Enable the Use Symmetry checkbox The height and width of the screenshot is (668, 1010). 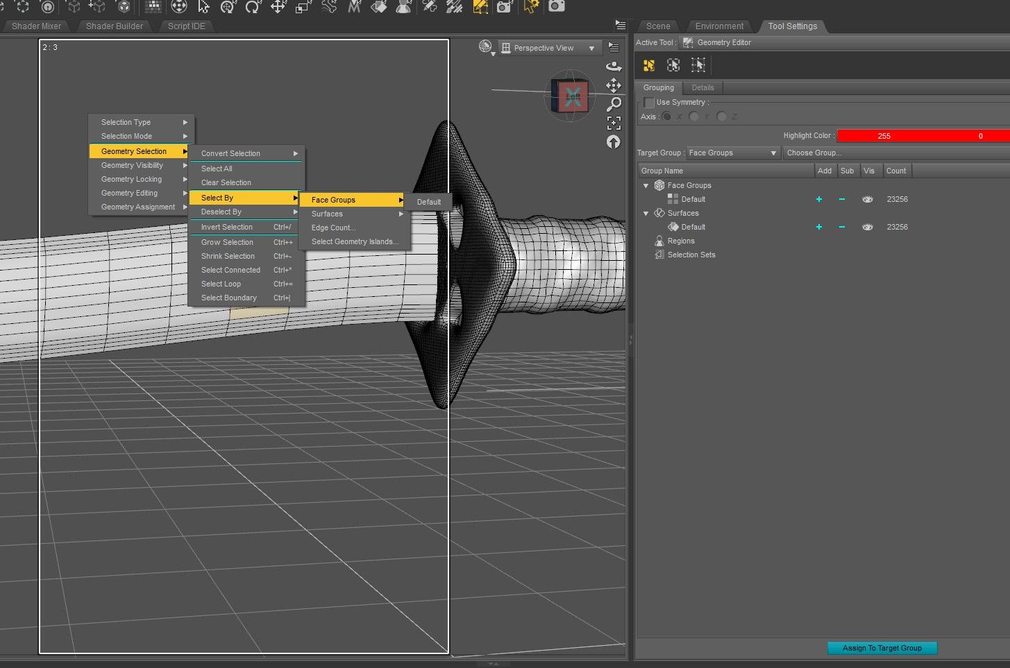point(650,102)
